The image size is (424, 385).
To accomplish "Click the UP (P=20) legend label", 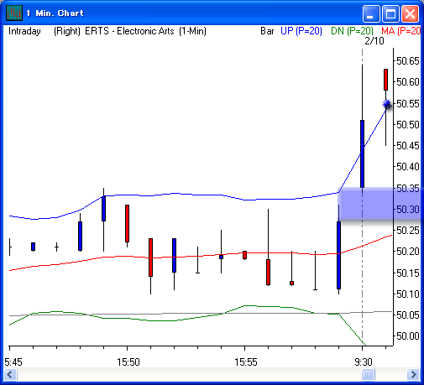I will [301, 31].
